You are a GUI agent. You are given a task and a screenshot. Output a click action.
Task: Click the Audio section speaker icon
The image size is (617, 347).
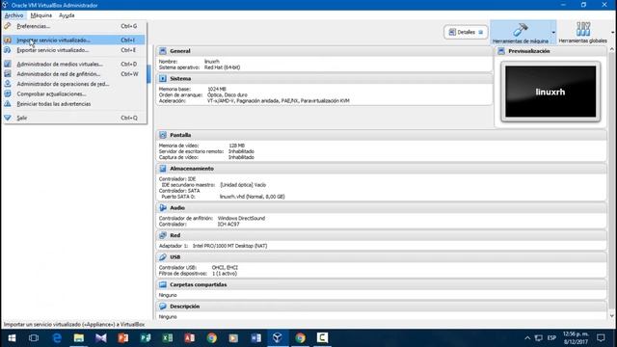pos(163,208)
